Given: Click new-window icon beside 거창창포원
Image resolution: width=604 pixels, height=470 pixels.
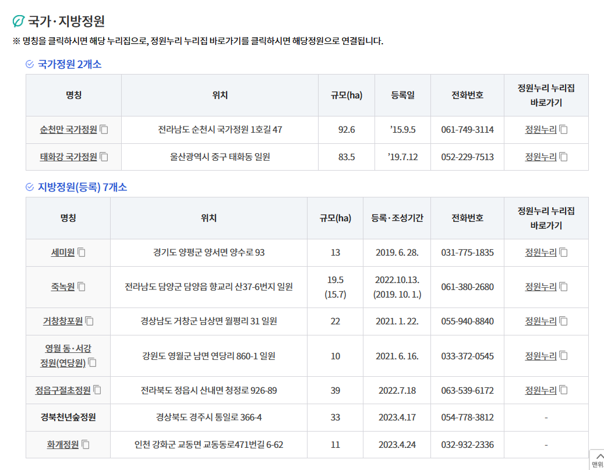Looking at the screenshot, I should pyautogui.click(x=90, y=321).
